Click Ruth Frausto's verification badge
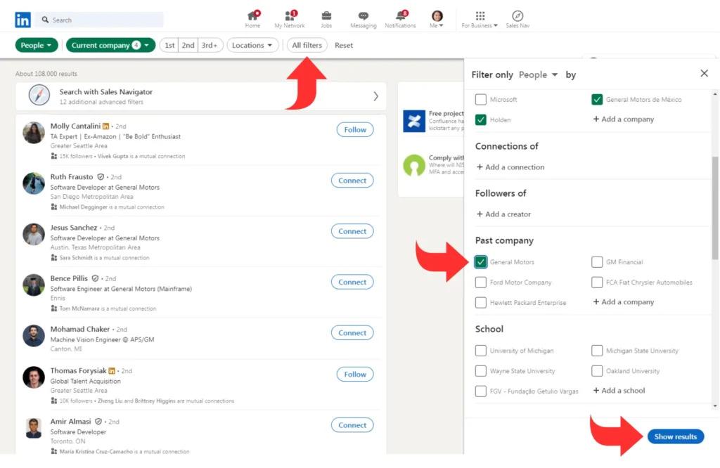Screen dimensions: 720x468 point(101,176)
